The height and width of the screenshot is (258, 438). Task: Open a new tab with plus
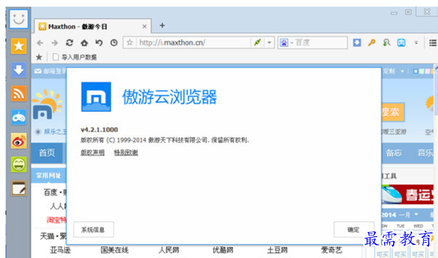pyautogui.click(x=162, y=25)
